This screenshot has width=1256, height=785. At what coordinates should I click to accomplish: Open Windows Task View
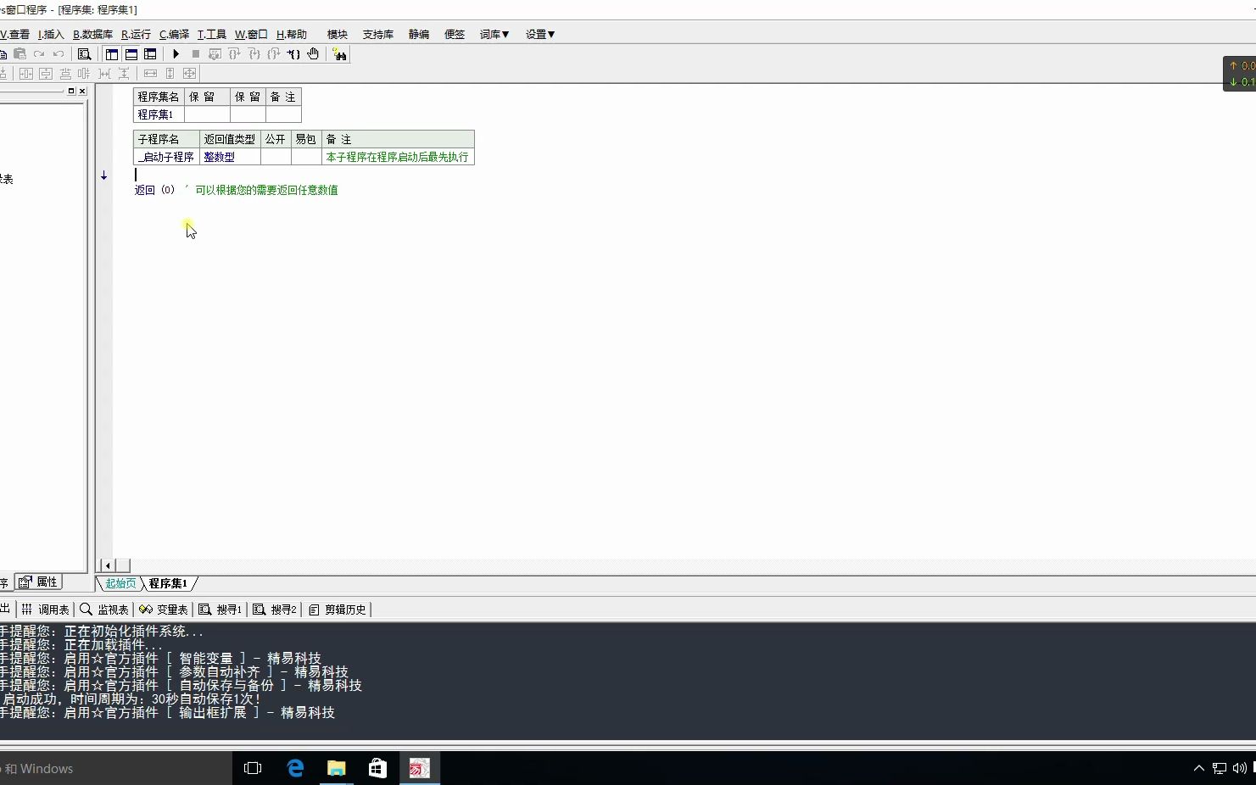click(253, 768)
